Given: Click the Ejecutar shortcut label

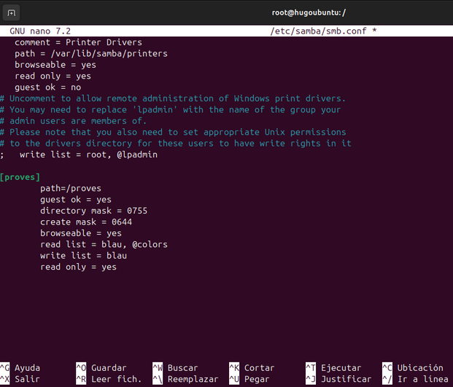Looking at the screenshot, I should point(341,368).
